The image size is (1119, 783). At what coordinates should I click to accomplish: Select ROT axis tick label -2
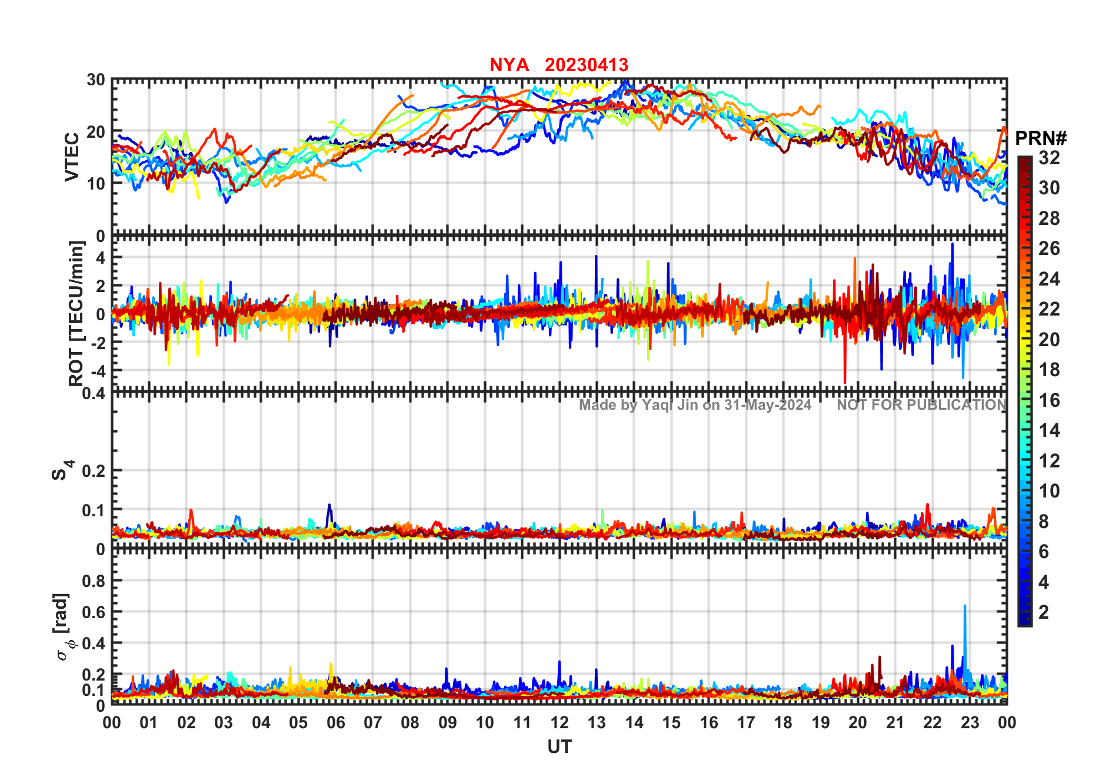pyautogui.click(x=98, y=343)
